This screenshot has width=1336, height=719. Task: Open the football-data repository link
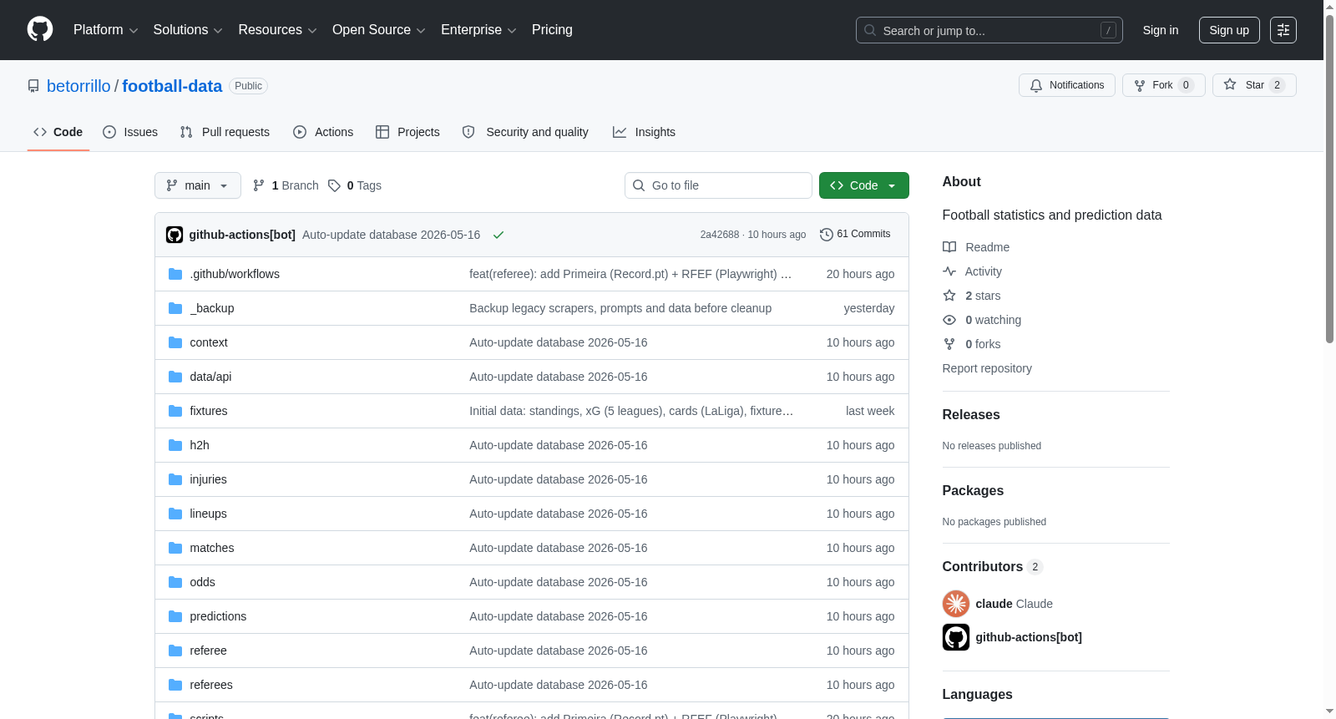(x=172, y=86)
